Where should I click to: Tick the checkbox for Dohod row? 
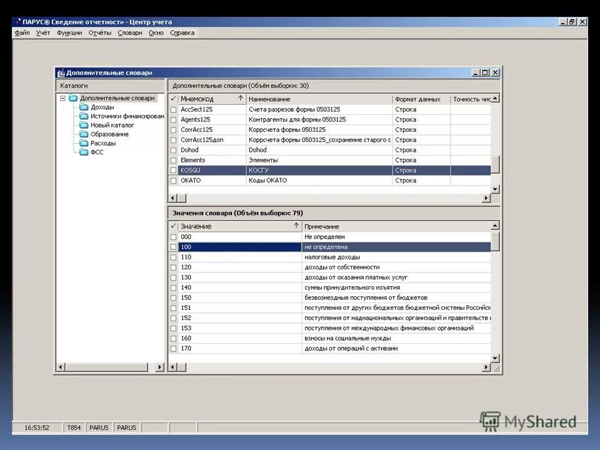[x=173, y=151]
